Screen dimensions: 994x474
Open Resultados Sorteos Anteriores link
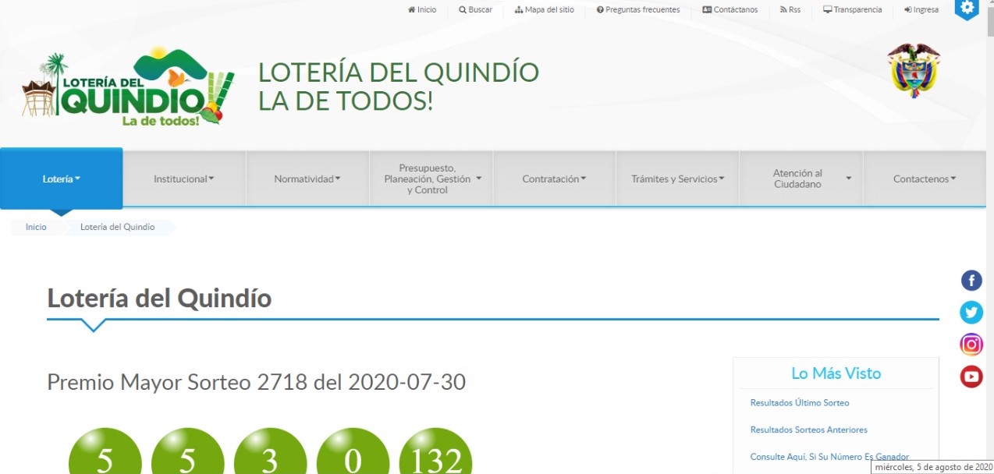point(808,430)
